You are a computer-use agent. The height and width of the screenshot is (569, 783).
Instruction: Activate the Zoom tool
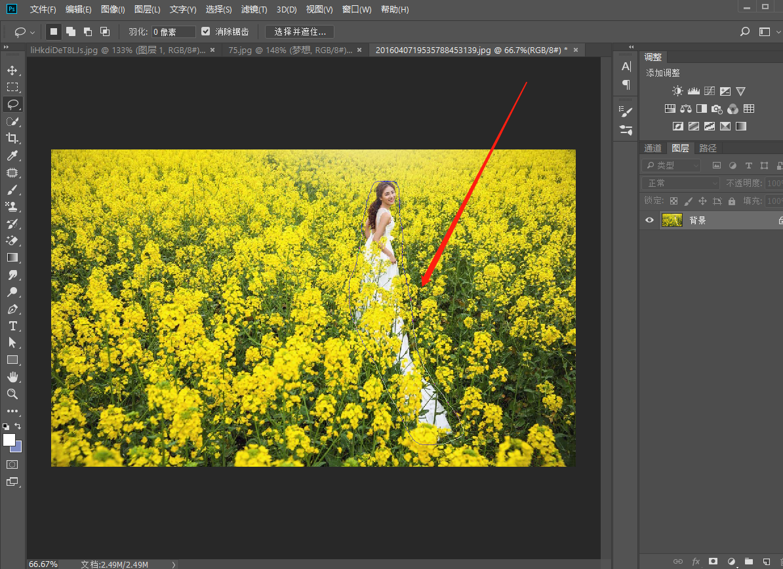pos(12,394)
